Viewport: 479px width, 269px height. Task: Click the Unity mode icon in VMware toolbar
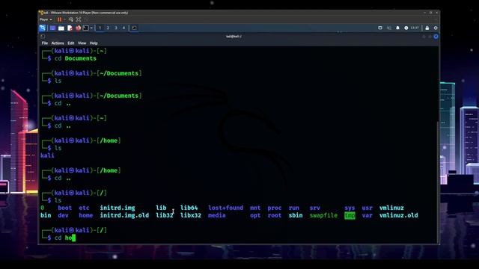tap(86, 19)
